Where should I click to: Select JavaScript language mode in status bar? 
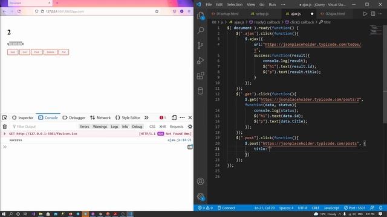tap(331, 208)
